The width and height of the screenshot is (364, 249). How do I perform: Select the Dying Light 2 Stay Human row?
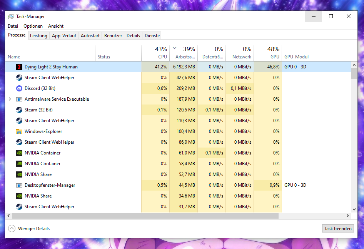(178, 67)
